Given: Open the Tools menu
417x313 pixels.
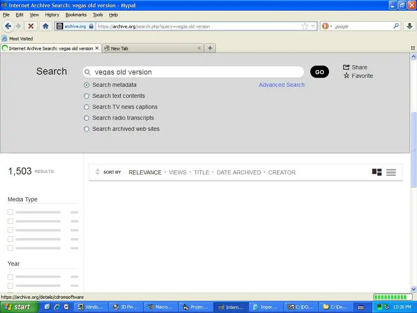Looking at the screenshot, I should [x=98, y=15].
